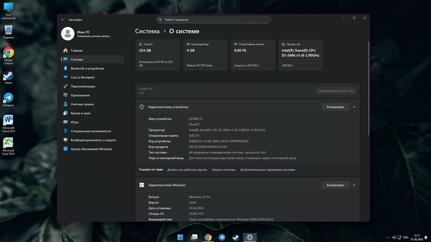Image resolution: width=431 pixels, height=242 pixels.
Task: Select Система in the sidebar
Action: [x=92, y=59]
